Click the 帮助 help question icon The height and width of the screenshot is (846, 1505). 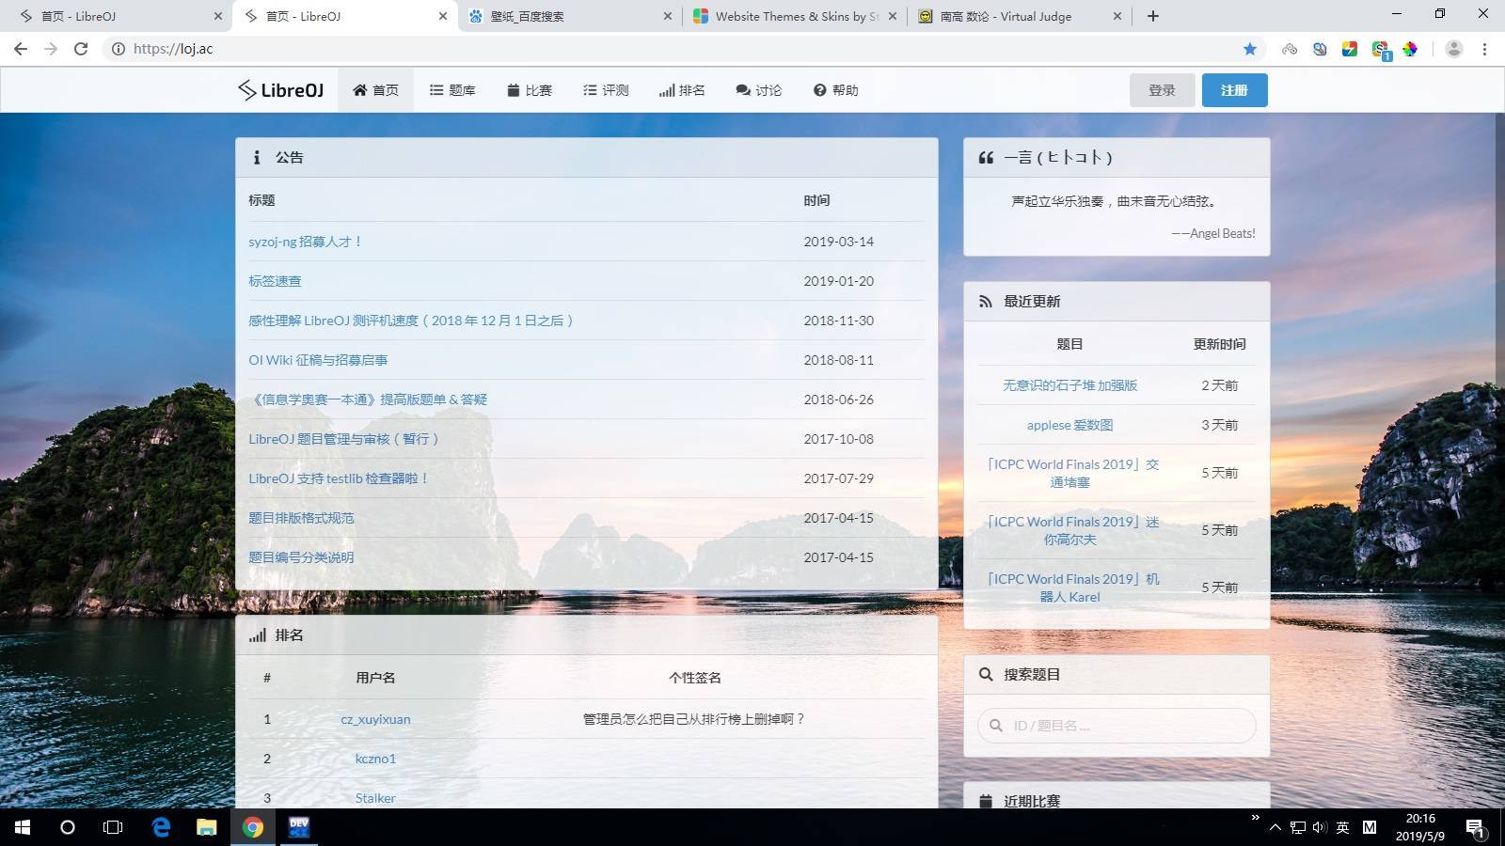tap(818, 89)
